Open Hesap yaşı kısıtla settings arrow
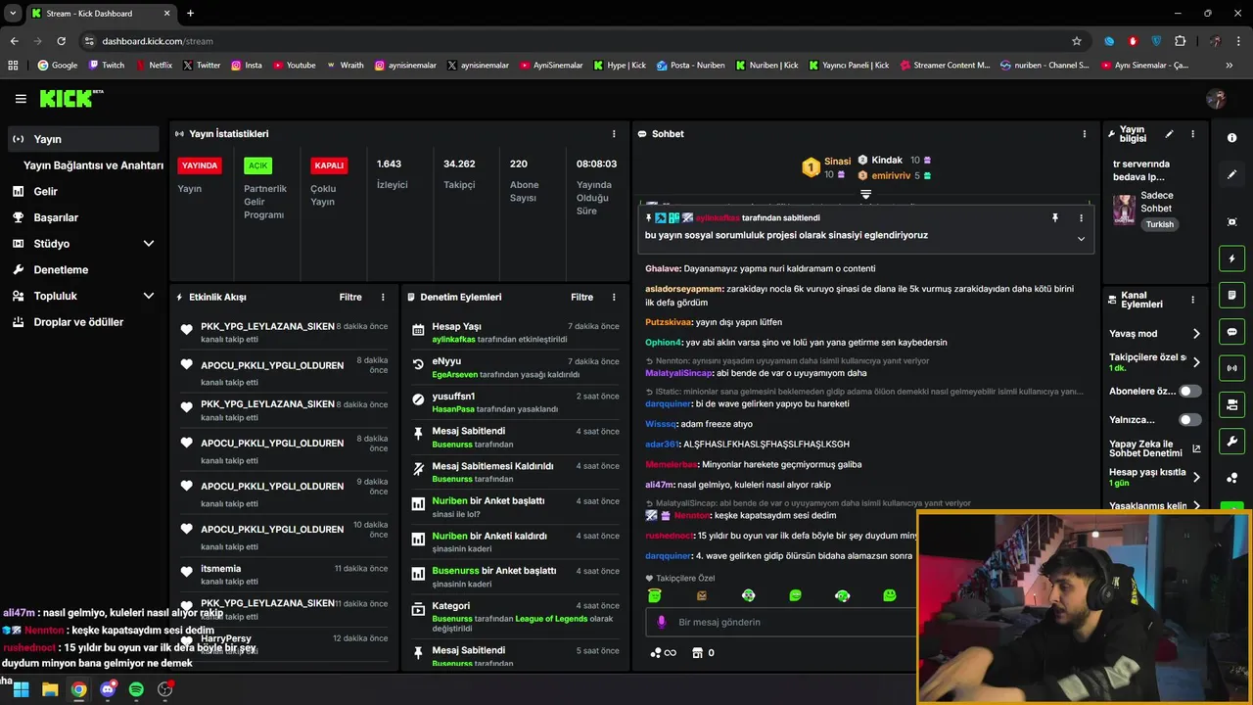Image resolution: width=1253 pixels, height=705 pixels. (x=1196, y=478)
